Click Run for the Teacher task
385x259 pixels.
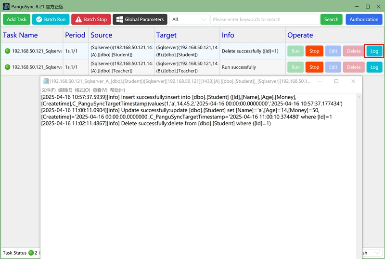(x=295, y=67)
